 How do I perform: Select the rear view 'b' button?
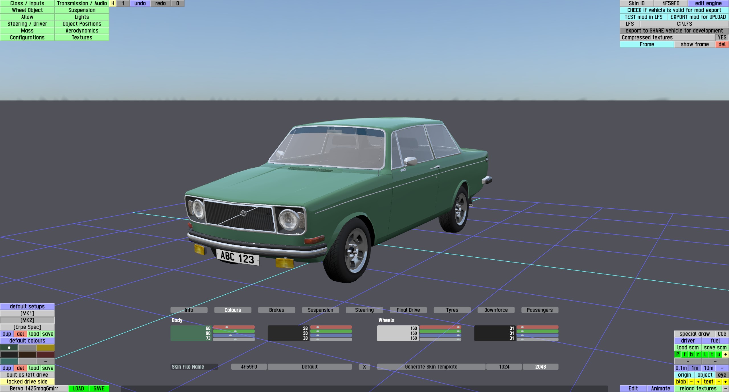[x=691, y=354]
